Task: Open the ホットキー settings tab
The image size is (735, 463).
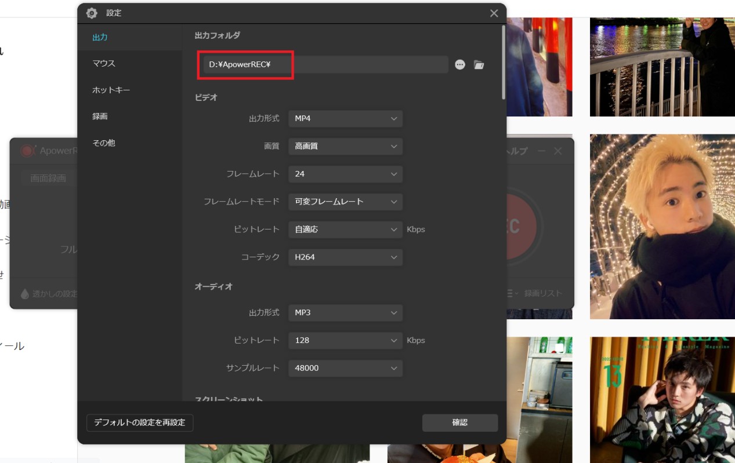Action: pos(130,90)
